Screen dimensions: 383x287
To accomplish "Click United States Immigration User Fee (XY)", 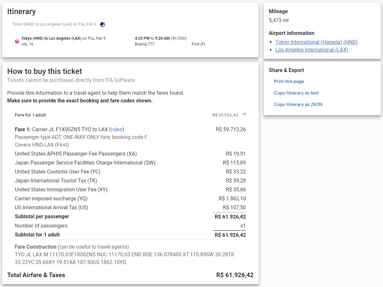I will (x=61, y=189).
